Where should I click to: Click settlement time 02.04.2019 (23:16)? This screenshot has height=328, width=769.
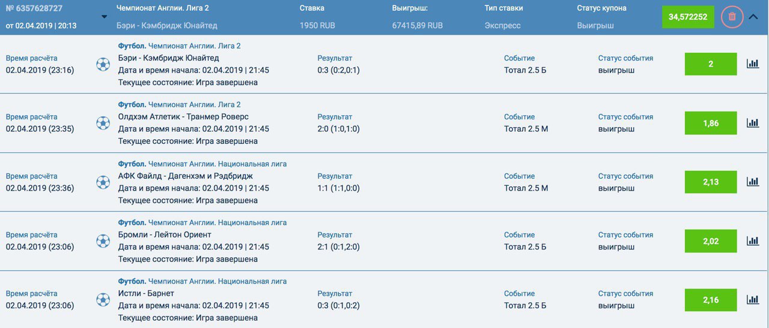(x=40, y=70)
